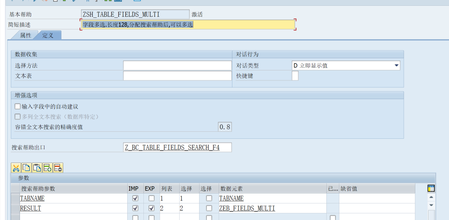Click the 搜索帮助参数 column header
Viewport: 449px width, 220px height.
click(x=74, y=189)
